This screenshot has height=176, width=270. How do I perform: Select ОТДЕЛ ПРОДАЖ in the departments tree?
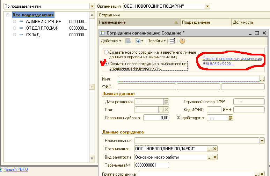[x=42, y=28]
